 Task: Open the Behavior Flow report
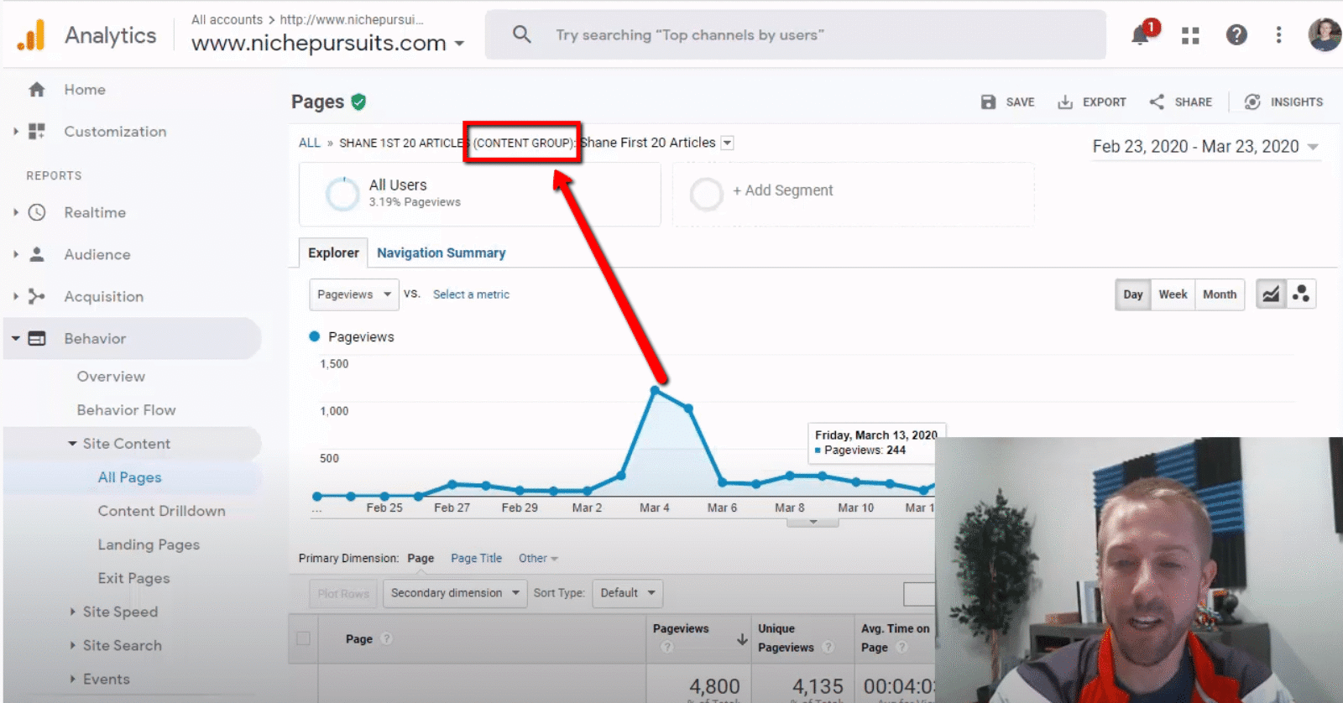126,410
